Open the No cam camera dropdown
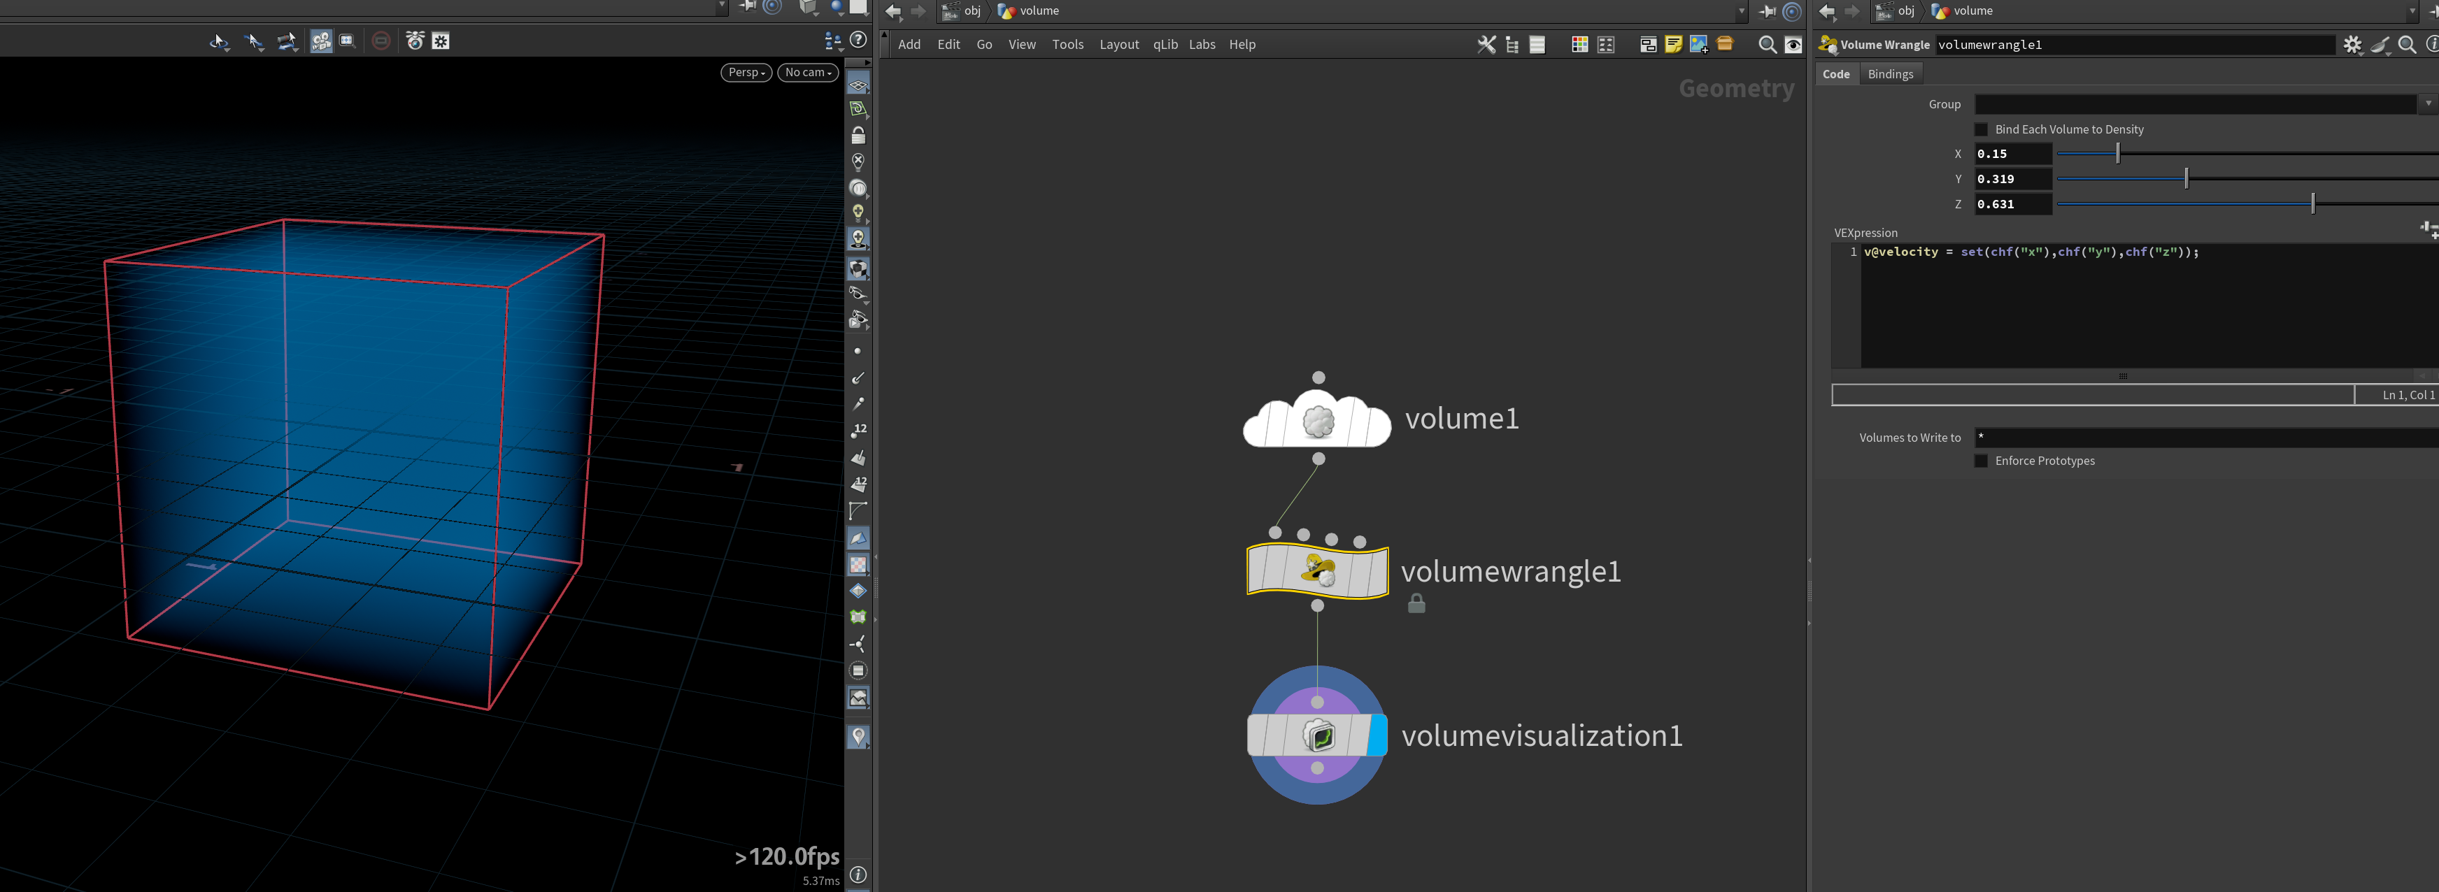Screen dimensions: 2439x892 808,73
